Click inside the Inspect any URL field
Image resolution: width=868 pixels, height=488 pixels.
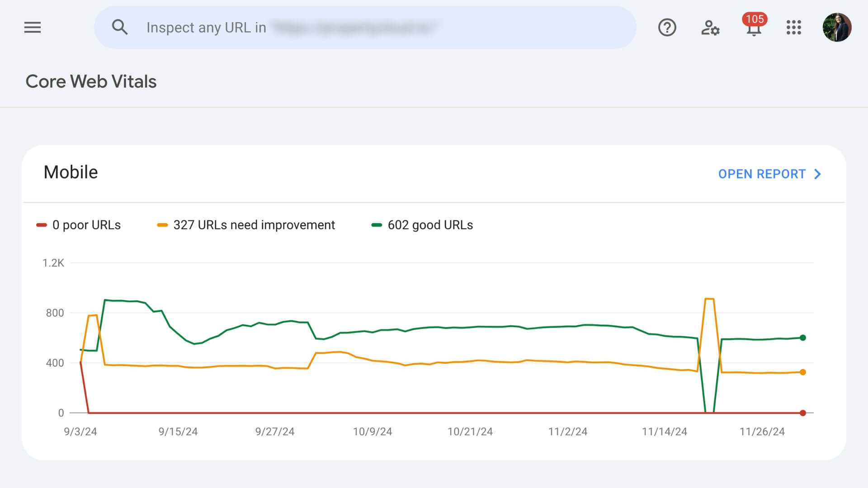[x=362, y=27]
